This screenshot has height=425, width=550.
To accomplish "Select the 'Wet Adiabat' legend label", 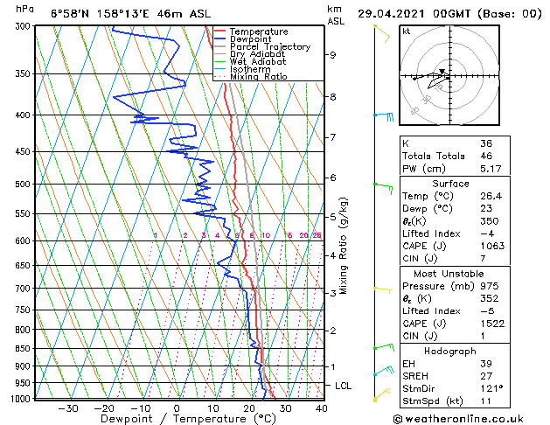I will 258,62.
